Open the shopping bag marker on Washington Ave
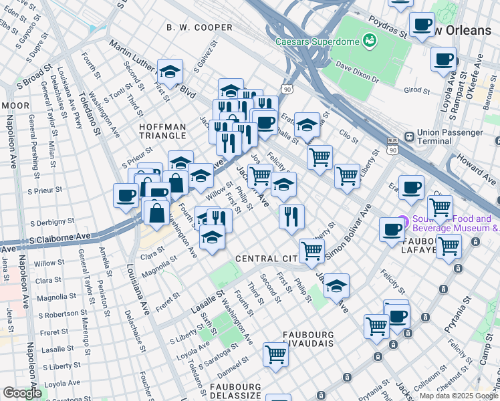 (156, 213)
